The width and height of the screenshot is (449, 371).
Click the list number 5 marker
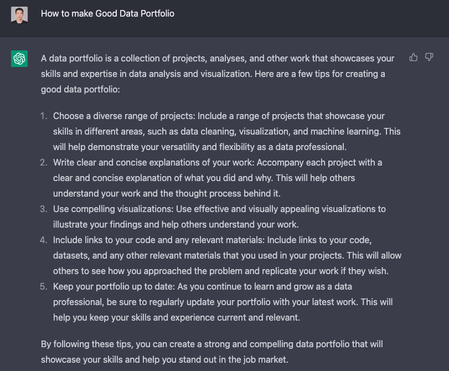click(x=44, y=287)
